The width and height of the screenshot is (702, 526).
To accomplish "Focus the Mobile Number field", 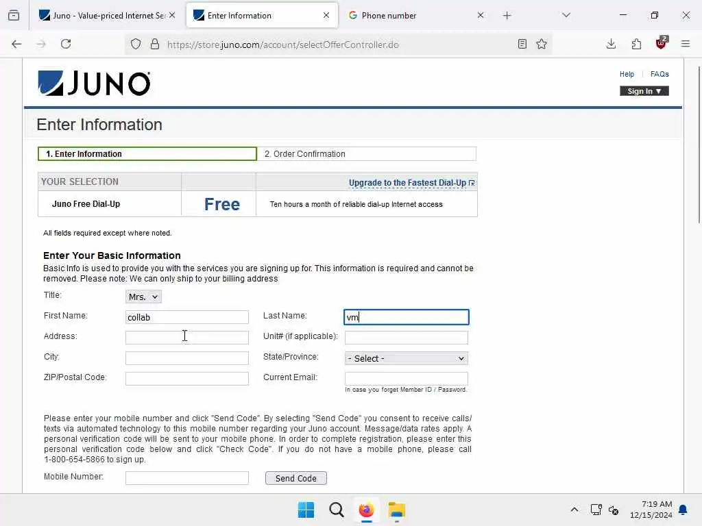I will pos(186,477).
